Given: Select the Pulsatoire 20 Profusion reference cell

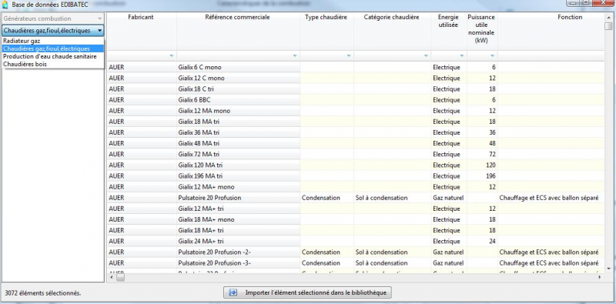Looking at the screenshot, I should [x=238, y=198].
